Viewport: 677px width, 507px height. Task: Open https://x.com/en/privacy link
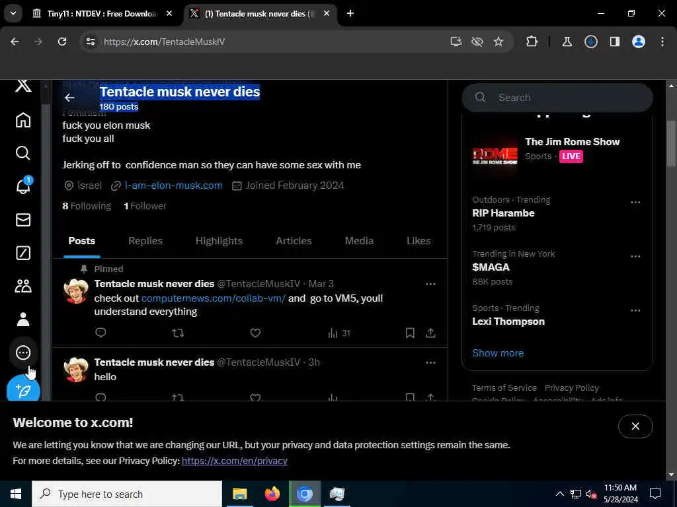pos(235,461)
